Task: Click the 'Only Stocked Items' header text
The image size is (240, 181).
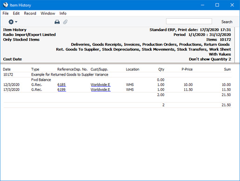Action: 21,40
